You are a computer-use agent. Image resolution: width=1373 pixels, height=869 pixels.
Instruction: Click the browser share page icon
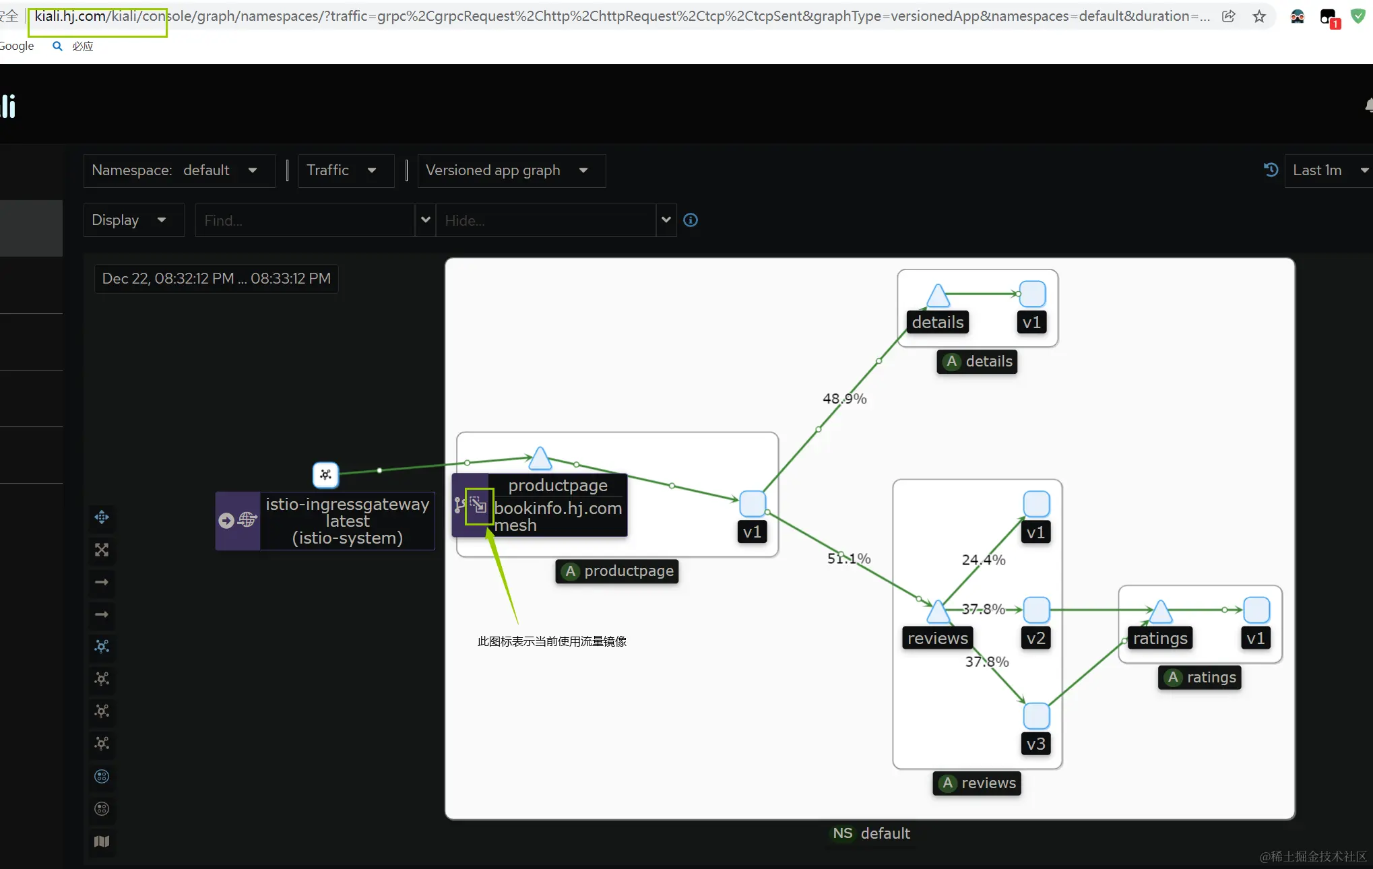point(1228,17)
